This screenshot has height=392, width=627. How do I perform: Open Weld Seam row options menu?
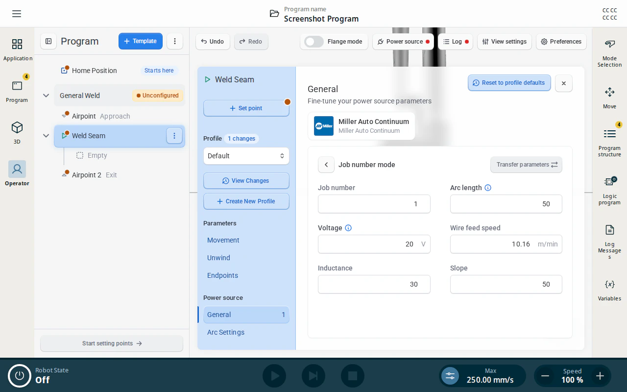pos(174,136)
